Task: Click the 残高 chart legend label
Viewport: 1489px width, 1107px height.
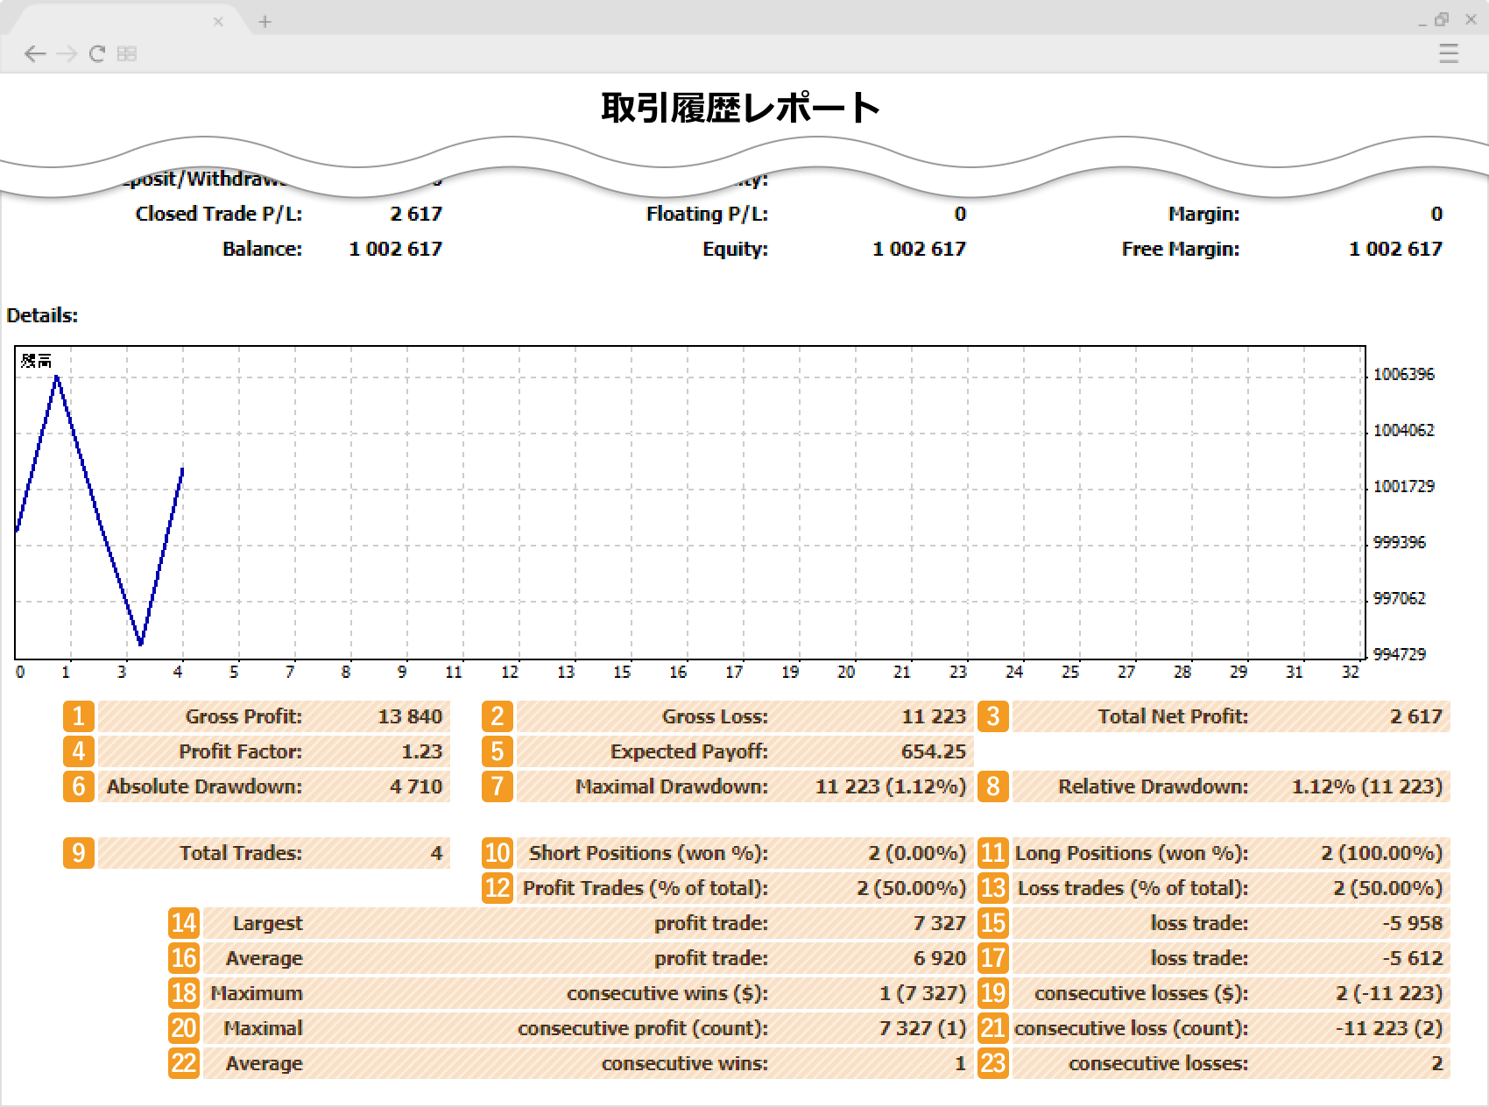Action: click(x=37, y=361)
